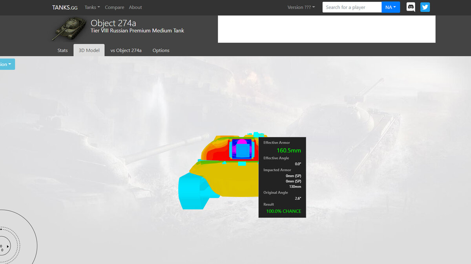Click the 100.0% CHANCE result text
The image size is (471, 264).
284,211
